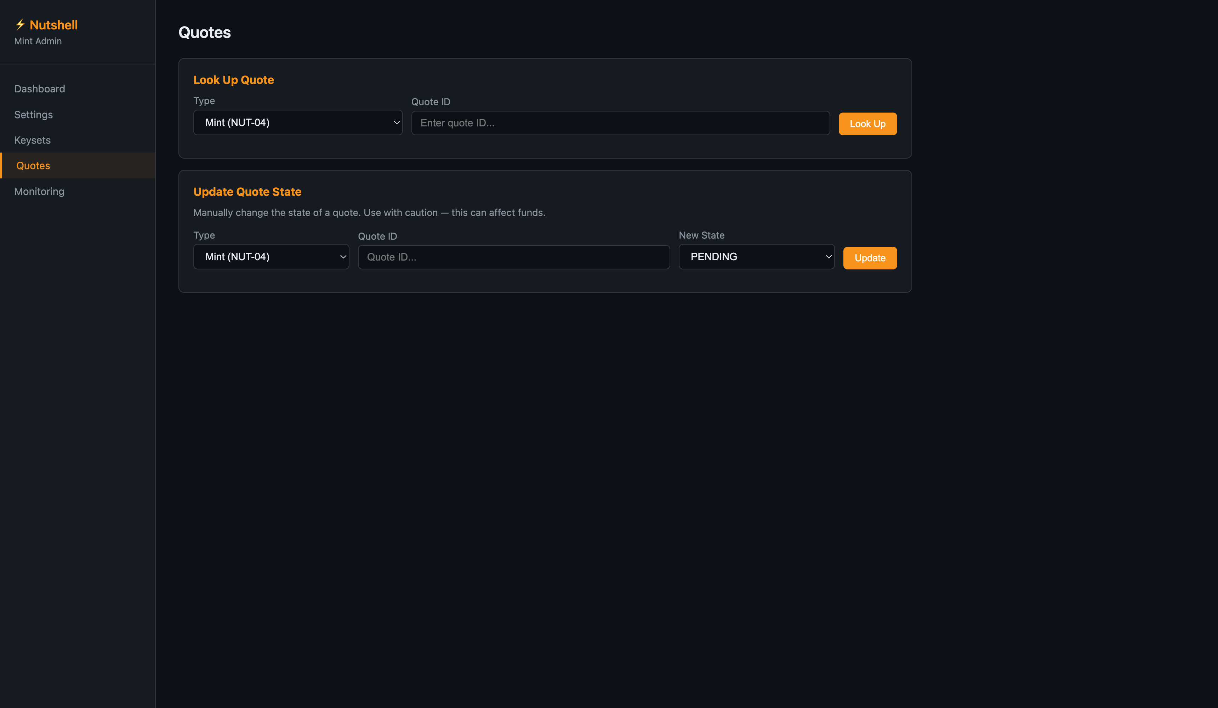Click the Mint Admin subtitle
Screen dimensions: 1218x708
pyautogui.click(x=38, y=41)
